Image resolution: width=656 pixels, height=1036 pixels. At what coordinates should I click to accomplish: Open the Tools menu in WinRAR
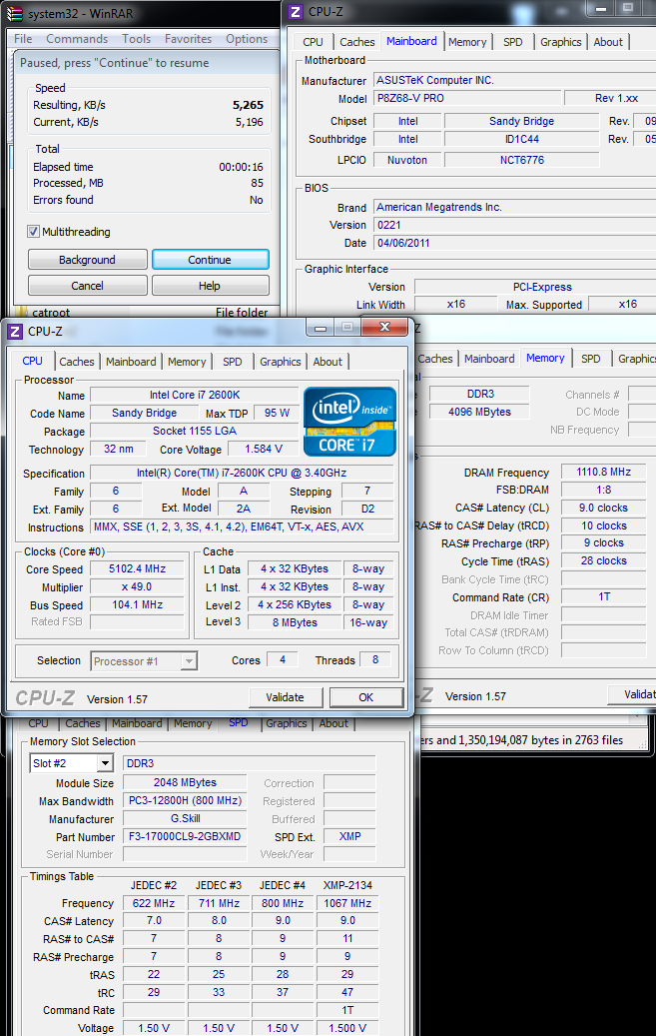point(136,39)
